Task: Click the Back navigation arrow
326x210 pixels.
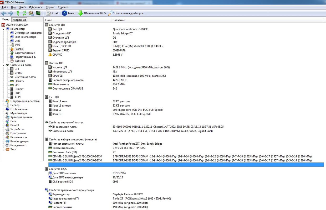Action: pyautogui.click(x=4, y=13)
